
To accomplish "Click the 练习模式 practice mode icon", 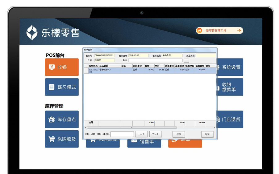I will pyautogui.click(x=52, y=87).
